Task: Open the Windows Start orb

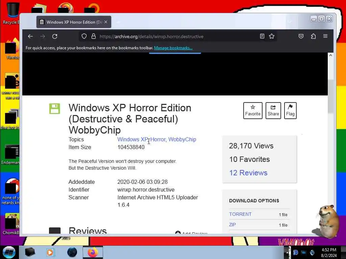Action: pos(9,252)
